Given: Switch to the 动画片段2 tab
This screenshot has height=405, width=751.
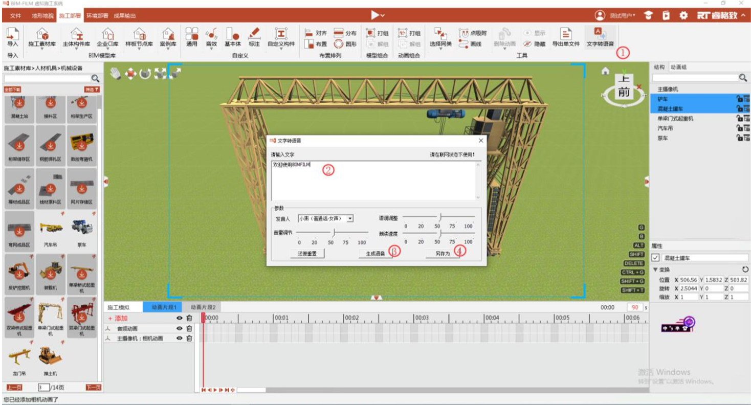Looking at the screenshot, I should 203,307.
